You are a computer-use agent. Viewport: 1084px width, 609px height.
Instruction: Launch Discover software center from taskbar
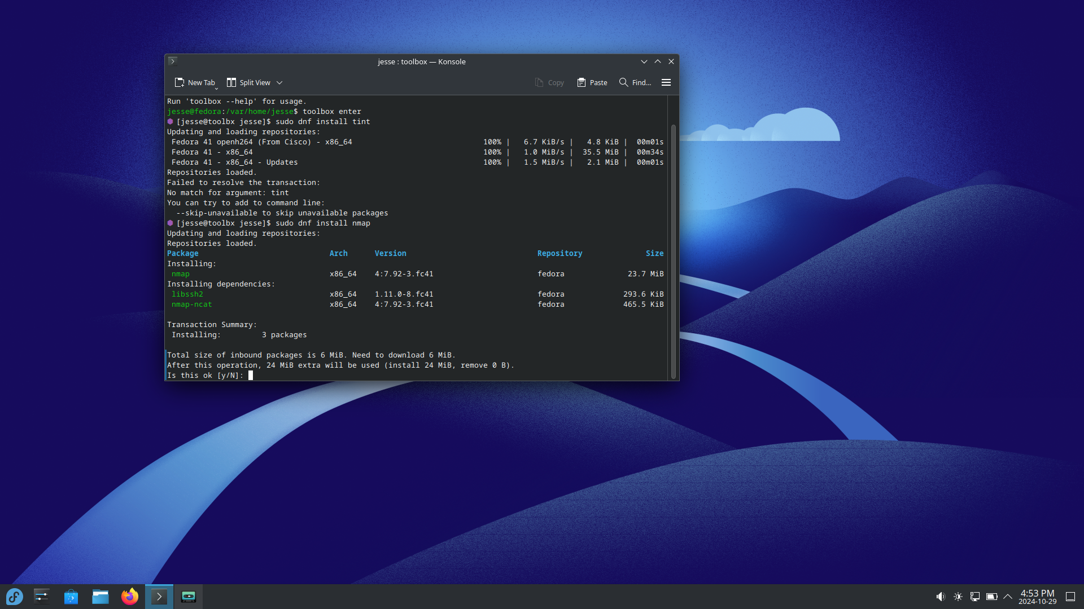point(71,597)
